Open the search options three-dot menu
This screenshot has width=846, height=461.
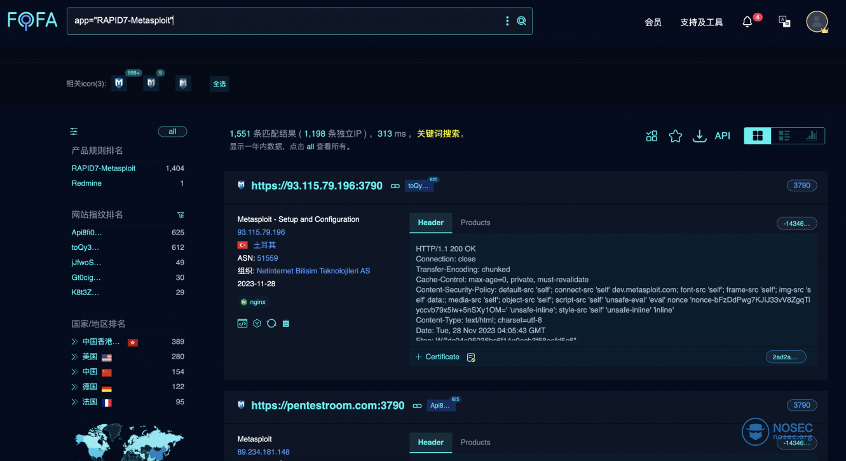pos(507,21)
